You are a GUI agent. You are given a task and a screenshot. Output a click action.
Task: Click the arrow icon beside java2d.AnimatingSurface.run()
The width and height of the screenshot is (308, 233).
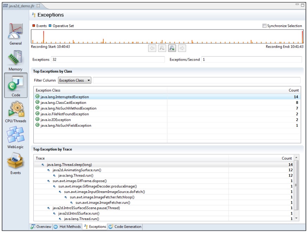(x=48, y=170)
